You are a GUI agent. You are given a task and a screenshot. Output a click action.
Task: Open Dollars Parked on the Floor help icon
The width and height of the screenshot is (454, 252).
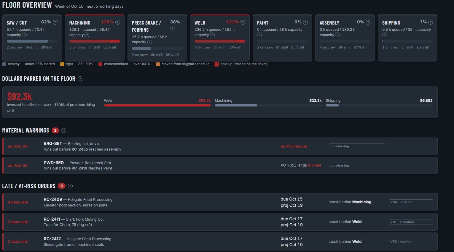pyautogui.click(x=80, y=79)
